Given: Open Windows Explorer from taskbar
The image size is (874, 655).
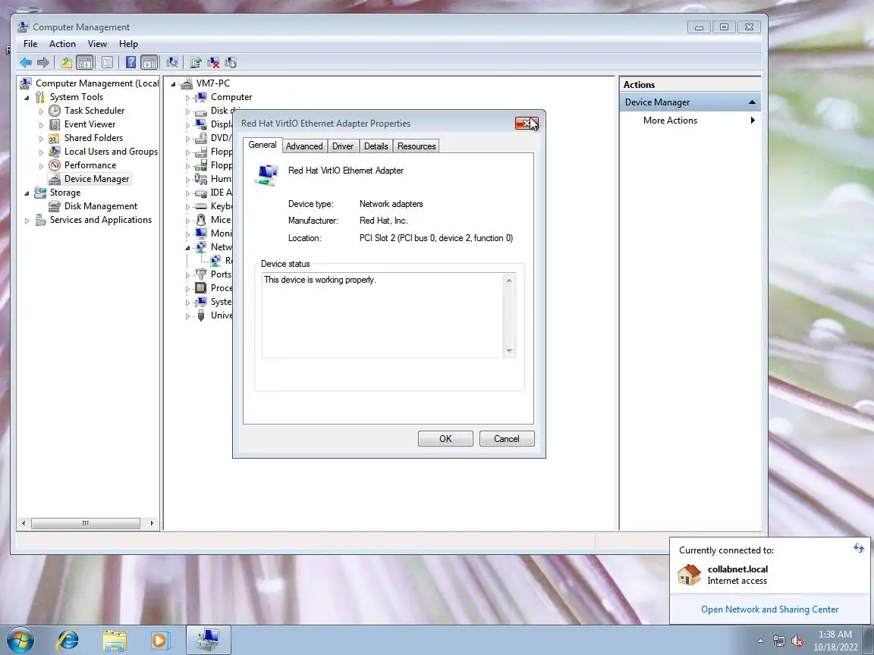Looking at the screenshot, I should [115, 641].
